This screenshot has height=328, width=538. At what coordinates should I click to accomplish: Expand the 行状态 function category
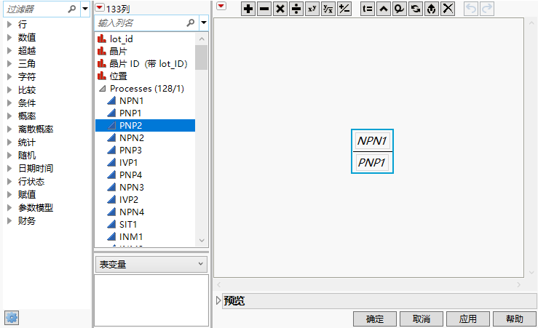(x=9, y=181)
